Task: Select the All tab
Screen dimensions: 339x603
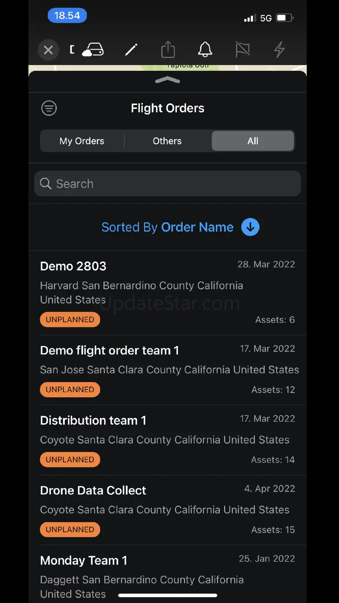Action: pos(253,141)
